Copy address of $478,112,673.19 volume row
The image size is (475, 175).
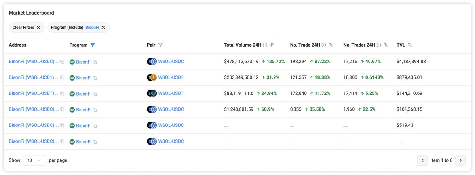(x=62, y=62)
